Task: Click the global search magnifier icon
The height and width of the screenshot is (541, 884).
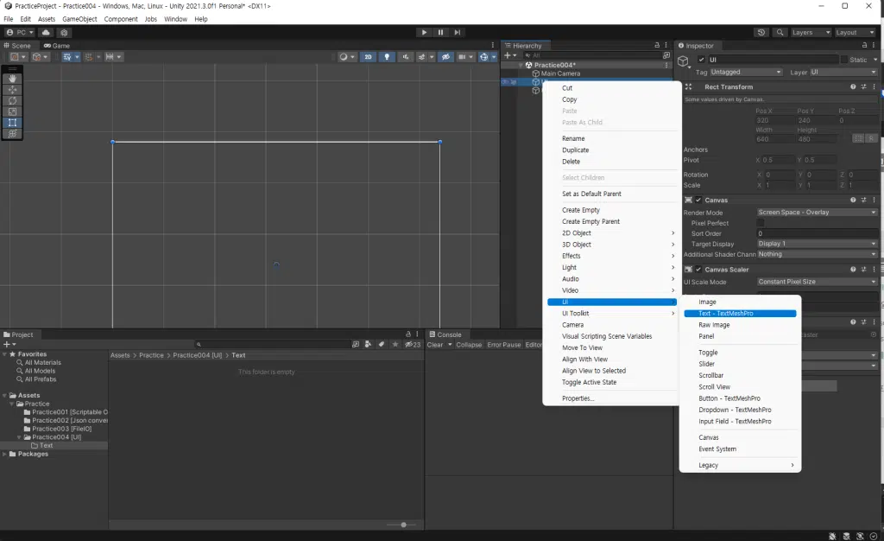Action: point(780,33)
